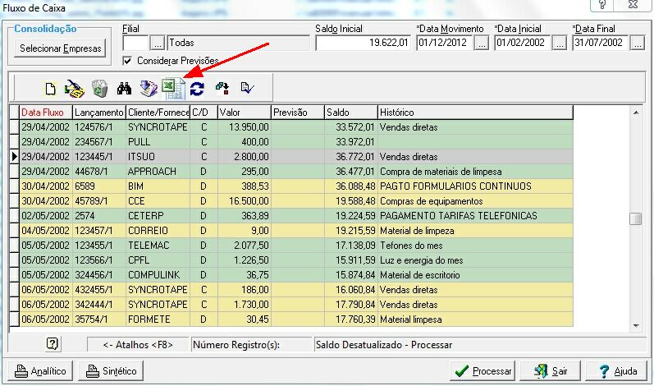This screenshot has height=386, width=654.
Task: Click the Saldo column header
Action: (x=351, y=113)
